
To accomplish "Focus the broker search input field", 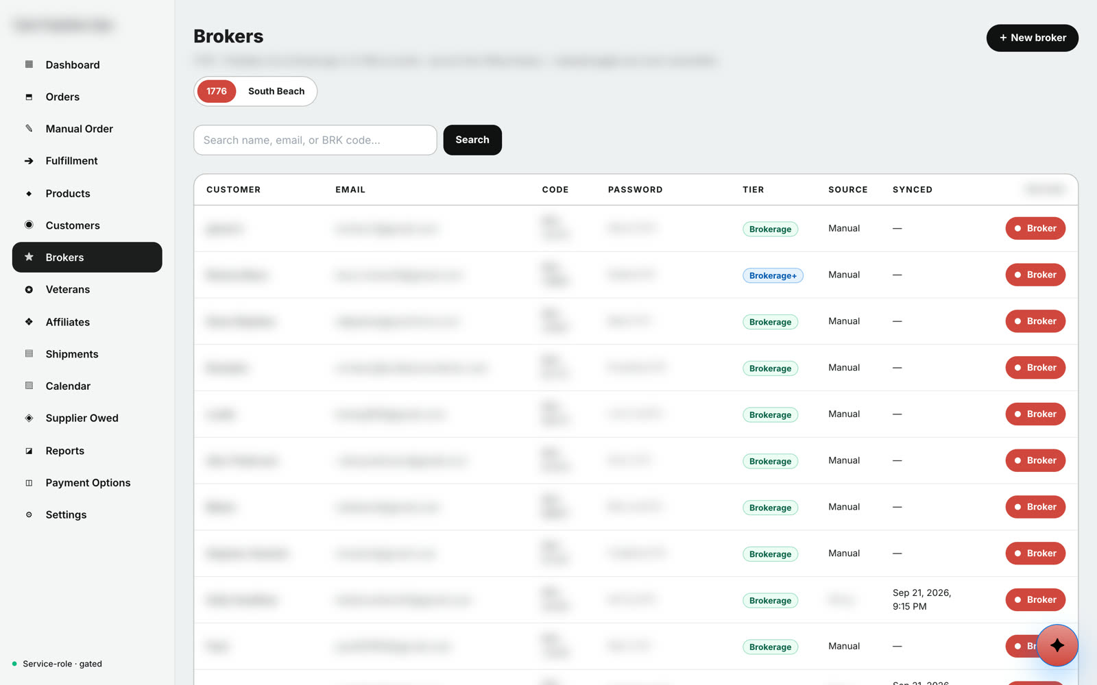I will tap(315, 140).
